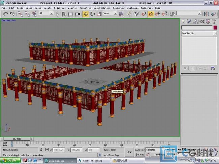Open the Hierarchy command panel tab
This screenshot has height=164, width=219.
[x=196, y=22]
